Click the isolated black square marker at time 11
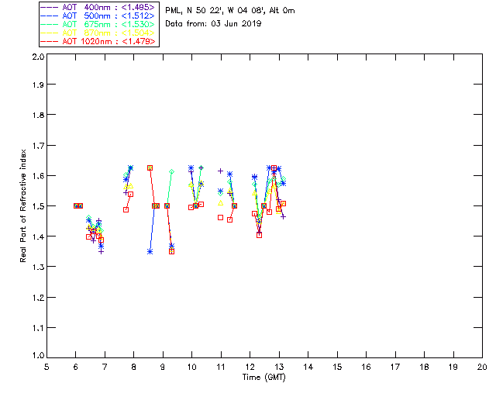The image size is (496, 397). click(220, 218)
